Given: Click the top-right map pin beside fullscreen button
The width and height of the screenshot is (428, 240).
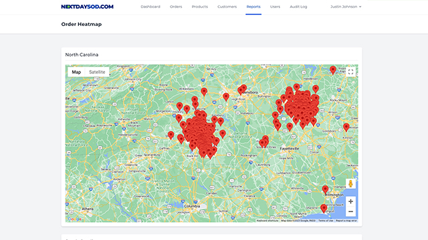Looking at the screenshot, I should [x=333, y=71].
